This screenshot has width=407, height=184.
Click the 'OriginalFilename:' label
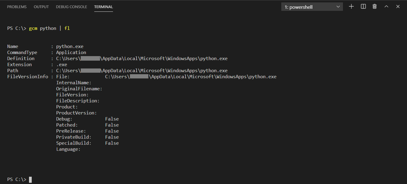79,89
